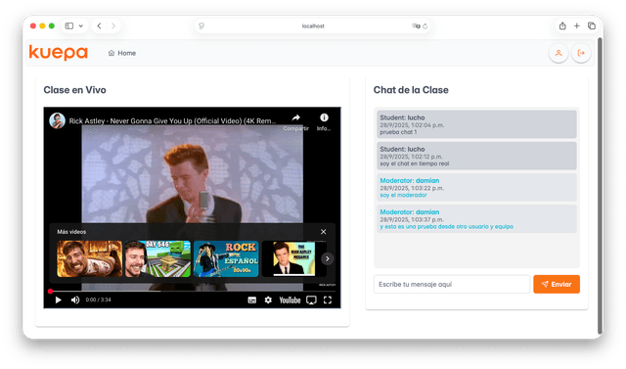Screen dimensions: 626x369
Task: Click the Más videos label
Action: pyautogui.click(x=71, y=232)
